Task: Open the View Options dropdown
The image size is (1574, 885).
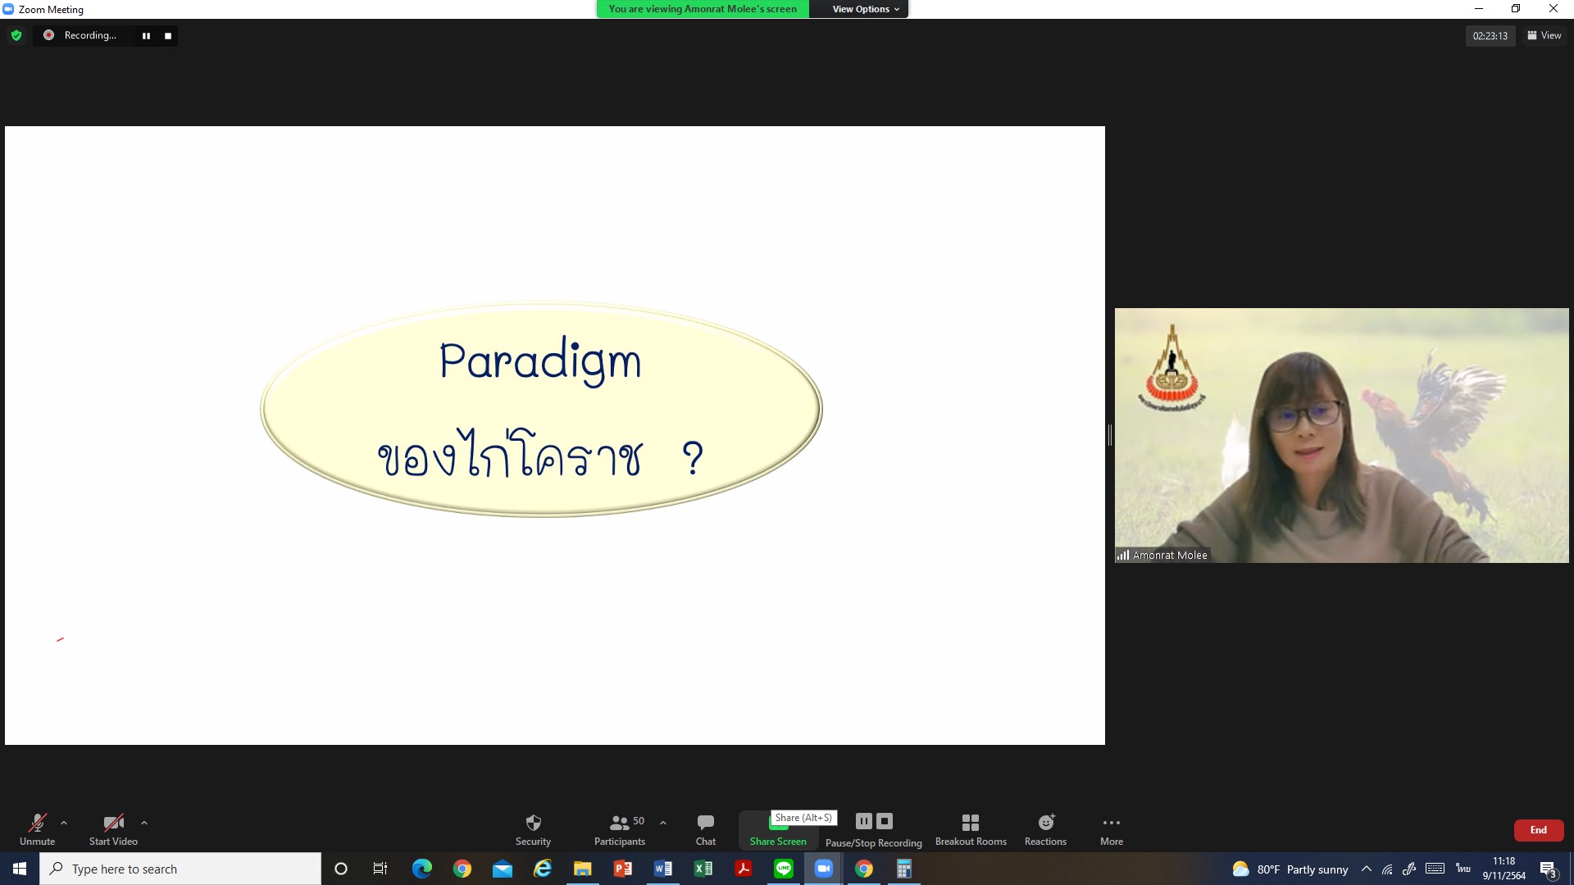Action: [x=865, y=9]
